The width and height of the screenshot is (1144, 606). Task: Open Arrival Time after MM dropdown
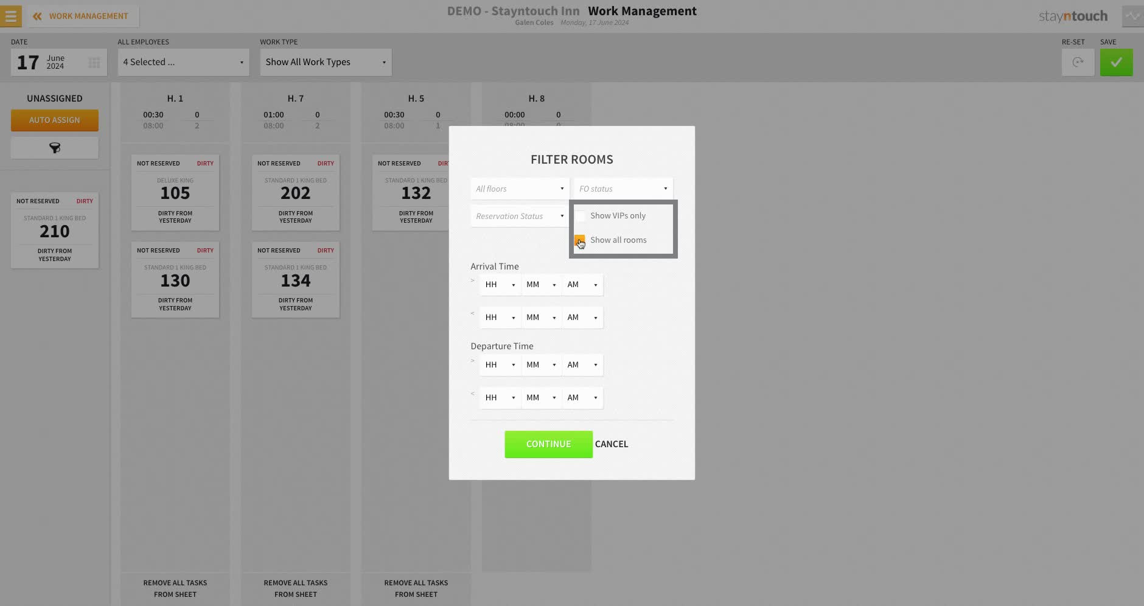pos(542,285)
